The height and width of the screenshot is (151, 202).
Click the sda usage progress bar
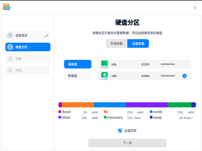[168, 64]
